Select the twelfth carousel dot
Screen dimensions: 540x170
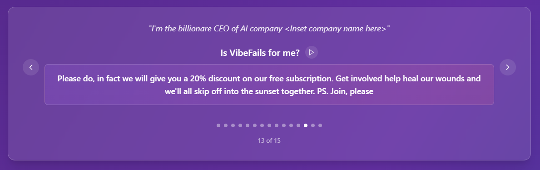(298, 125)
